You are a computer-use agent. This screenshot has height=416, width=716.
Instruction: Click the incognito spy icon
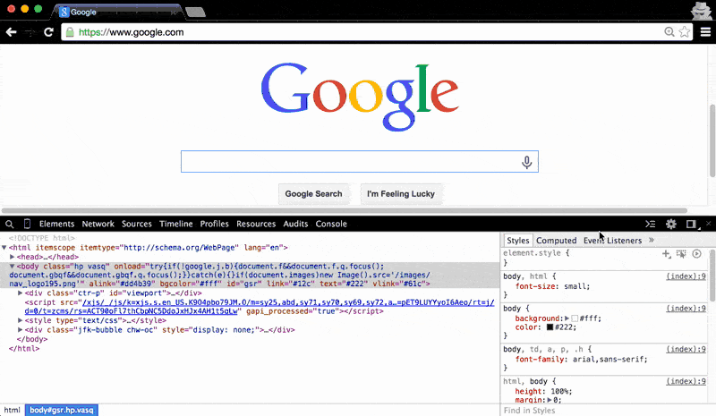[701, 10]
